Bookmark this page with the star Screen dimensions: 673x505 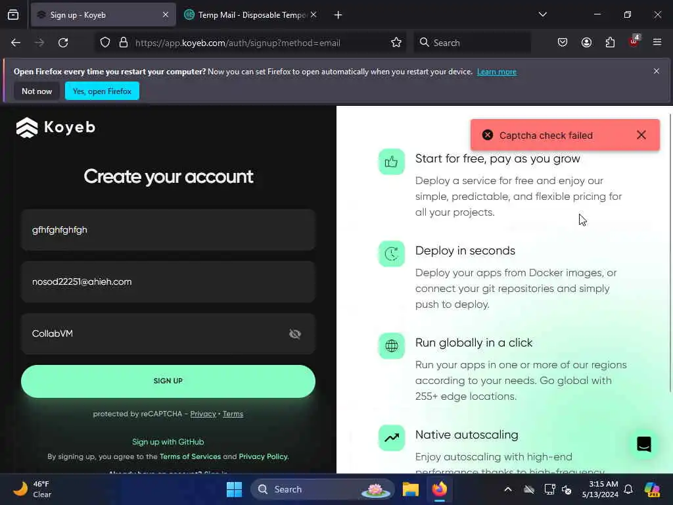pyautogui.click(x=396, y=43)
